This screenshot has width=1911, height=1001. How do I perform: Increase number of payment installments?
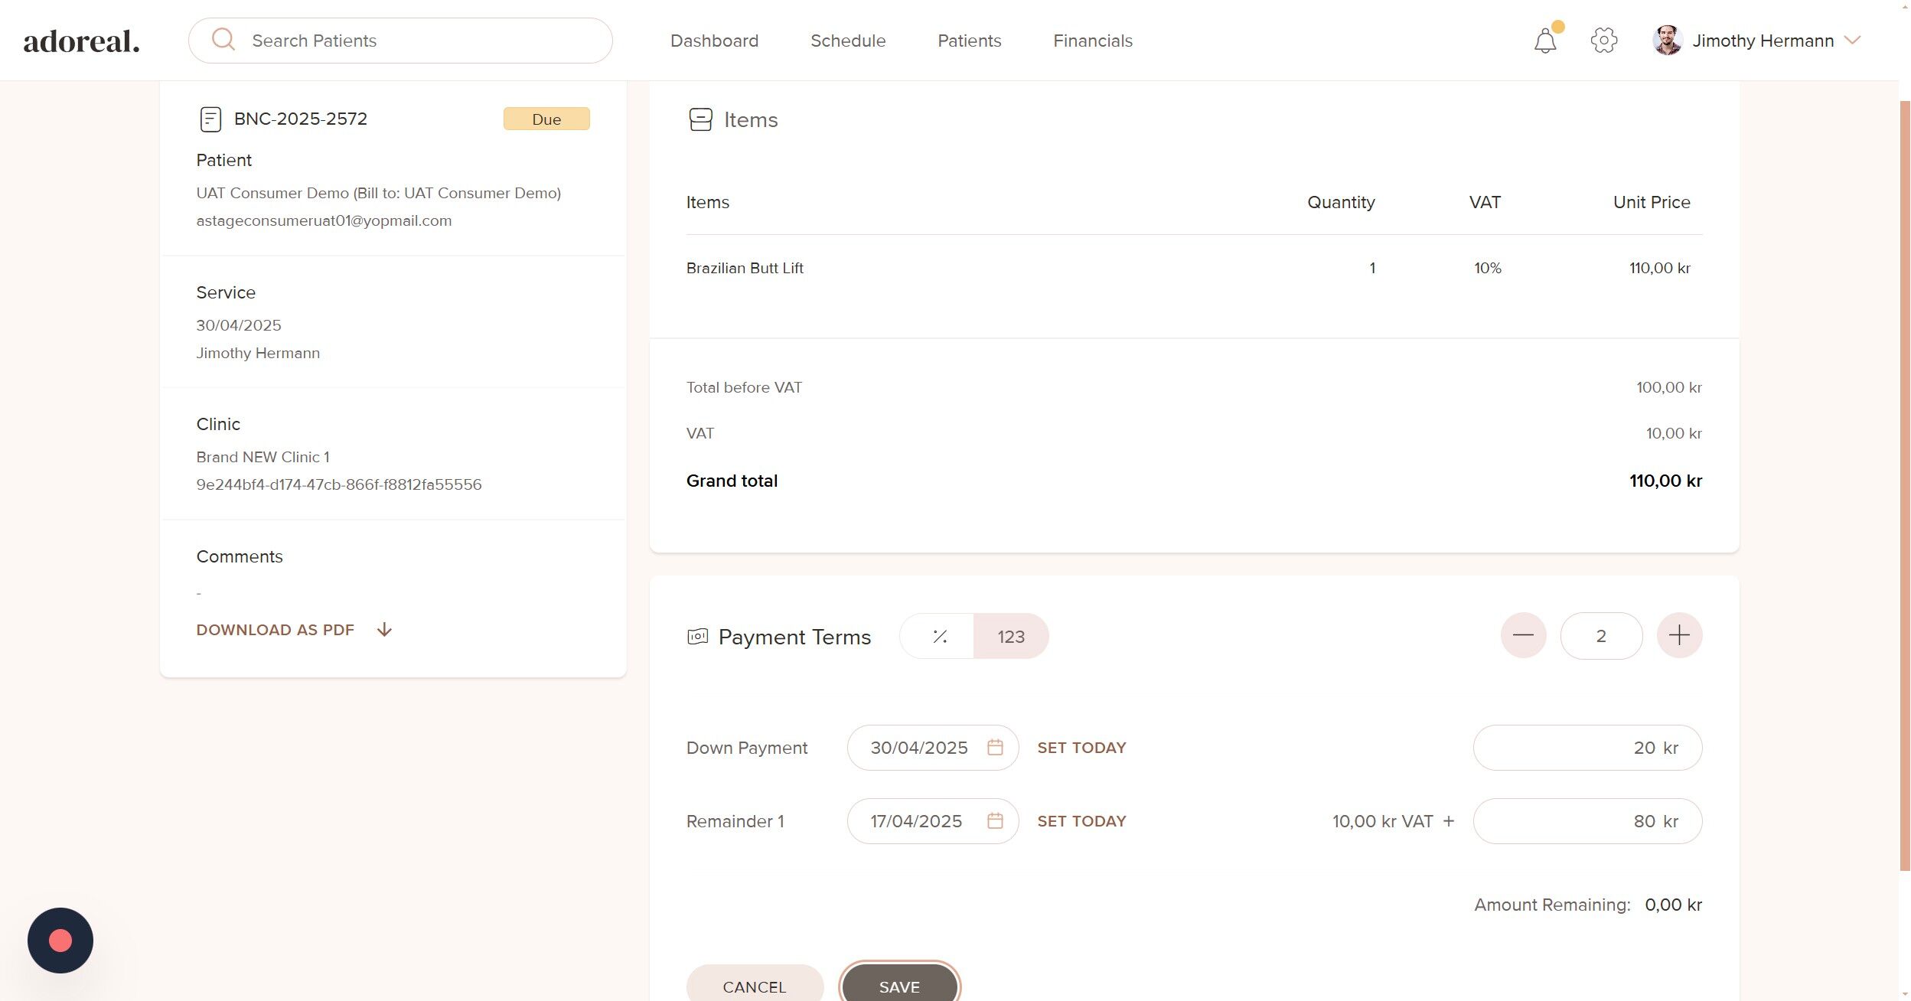pyautogui.click(x=1679, y=635)
